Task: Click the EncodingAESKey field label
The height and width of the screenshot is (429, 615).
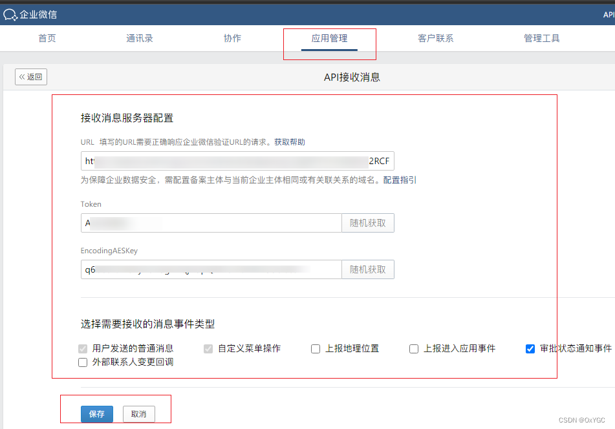Action: pyautogui.click(x=109, y=251)
